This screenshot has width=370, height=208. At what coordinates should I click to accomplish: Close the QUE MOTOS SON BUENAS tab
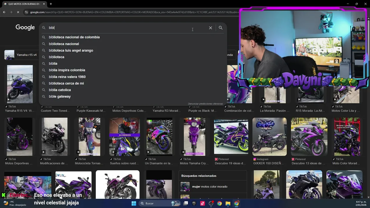point(44,4)
